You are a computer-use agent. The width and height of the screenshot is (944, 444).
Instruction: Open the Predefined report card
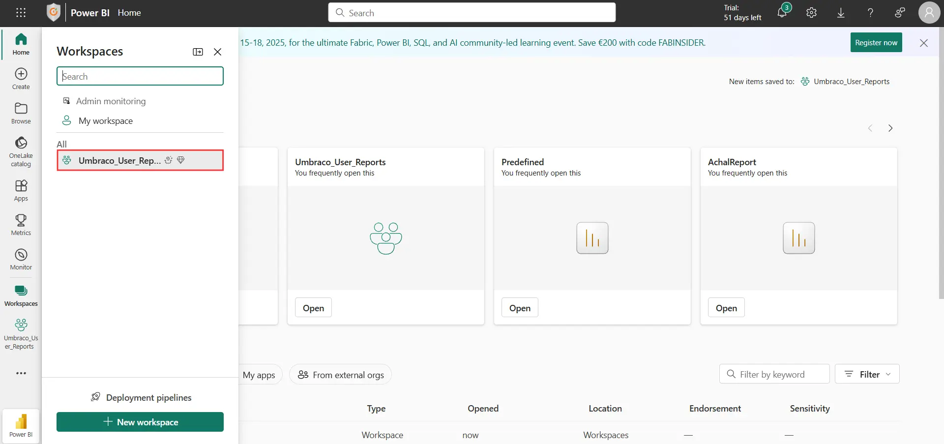(520, 308)
